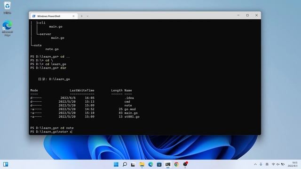Click 'cli' node in tree output
Image resolution: width=301 pixels, height=169 pixels.
pyautogui.click(x=42, y=23)
